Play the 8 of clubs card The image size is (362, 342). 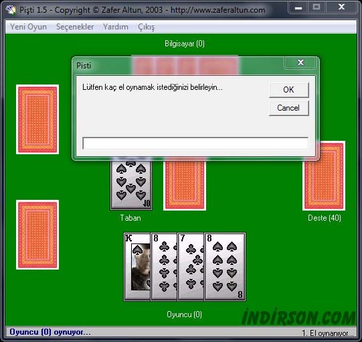coord(164,267)
